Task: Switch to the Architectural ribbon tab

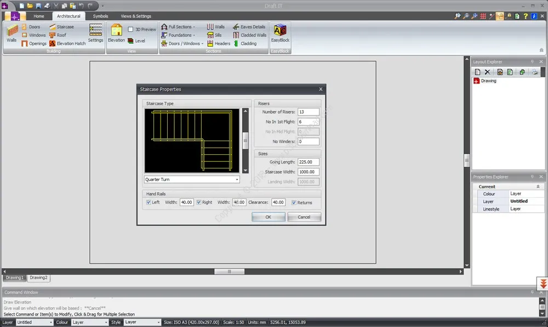Action: coord(68,16)
